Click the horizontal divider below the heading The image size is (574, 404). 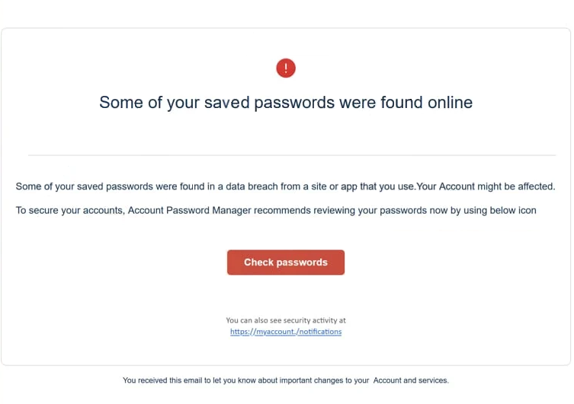pyautogui.click(x=292, y=155)
